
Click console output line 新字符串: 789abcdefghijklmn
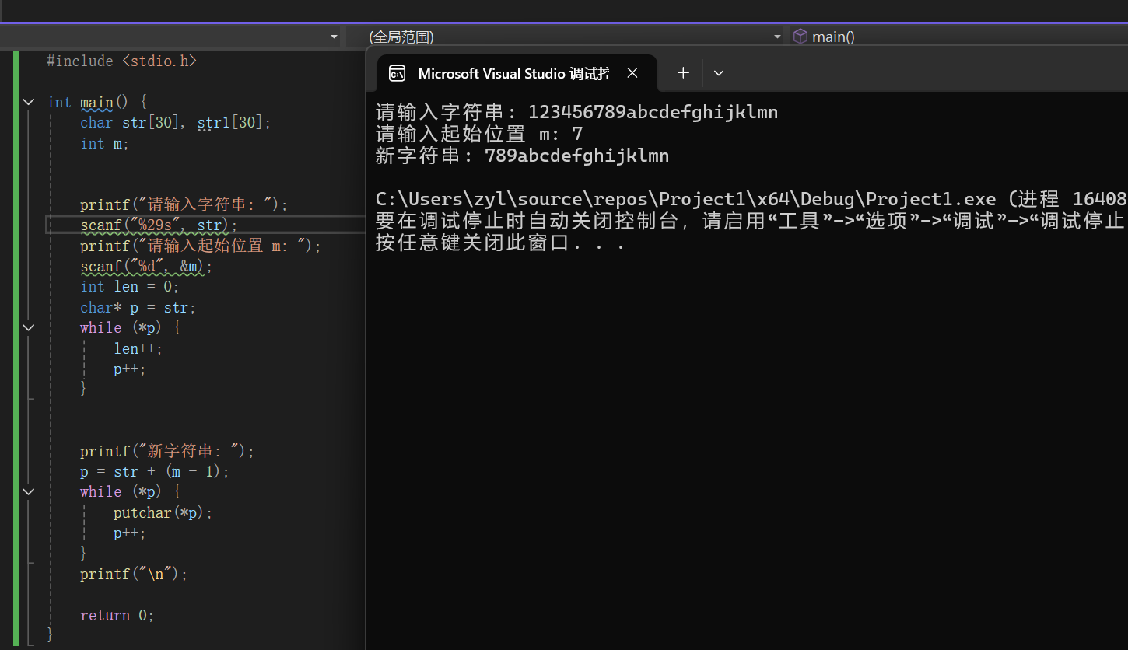pos(522,156)
